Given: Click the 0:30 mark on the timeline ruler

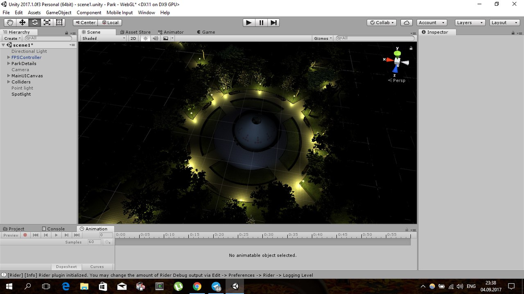Looking at the screenshot, I should 269,235.
